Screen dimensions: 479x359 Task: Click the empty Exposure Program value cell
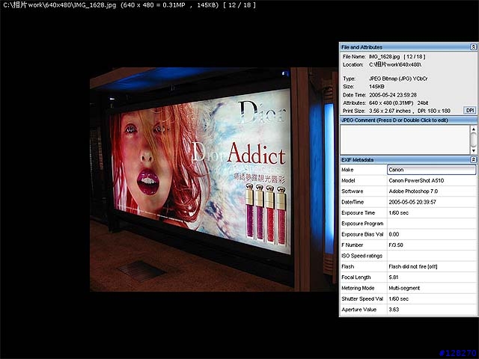(x=431, y=224)
